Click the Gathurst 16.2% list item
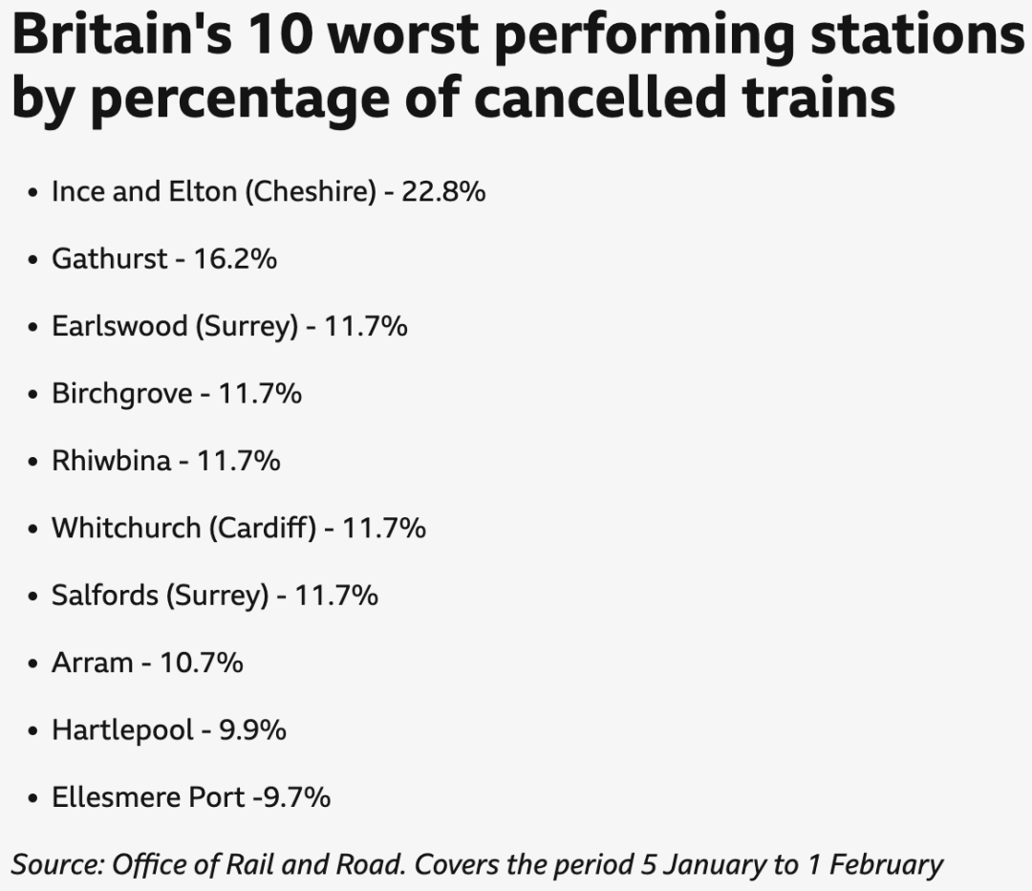The image size is (1032, 891). pos(164,259)
